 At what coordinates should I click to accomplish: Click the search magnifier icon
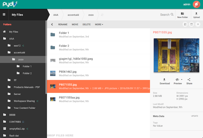tap(172, 15)
